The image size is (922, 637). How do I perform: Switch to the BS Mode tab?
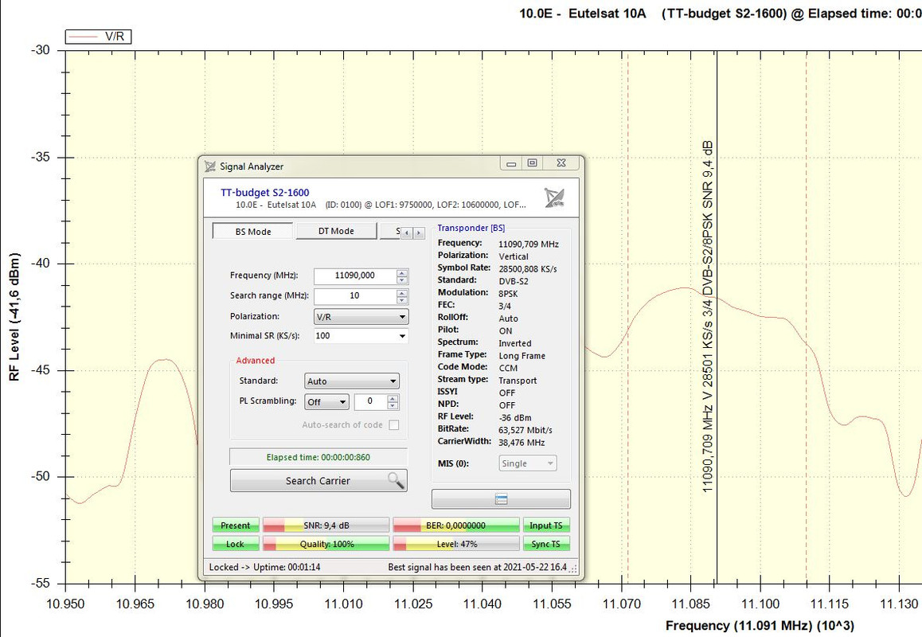(x=253, y=231)
